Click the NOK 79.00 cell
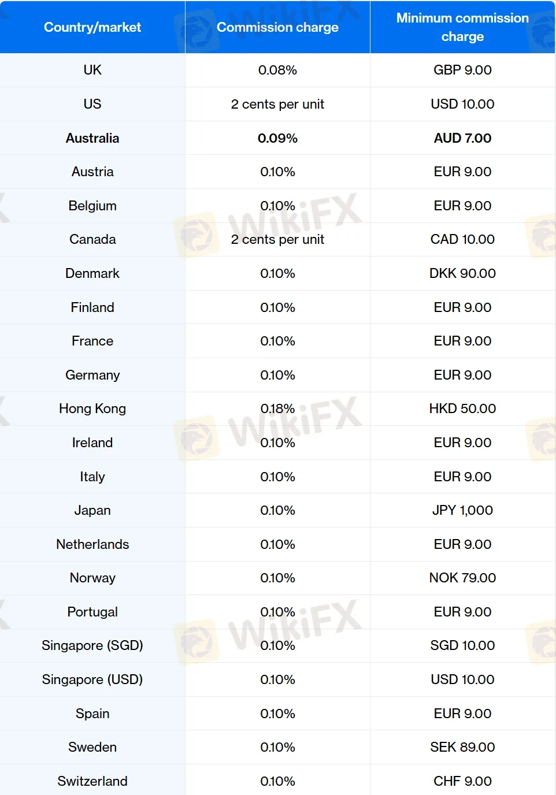This screenshot has height=795, width=556. (462, 578)
